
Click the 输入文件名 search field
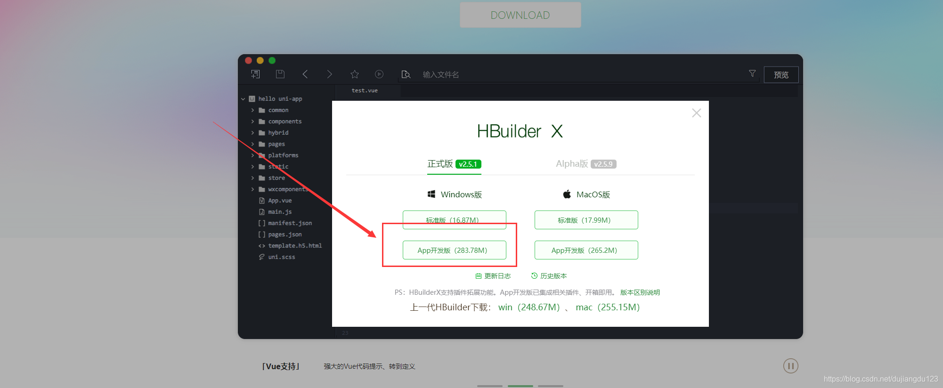click(578, 74)
